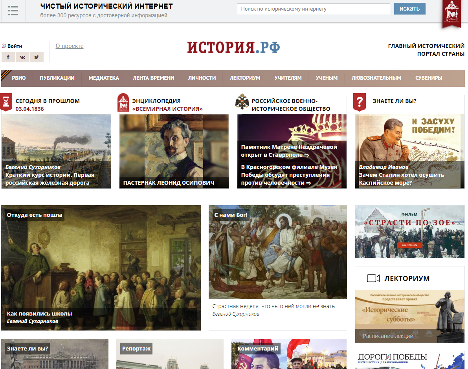Viewport: 468px width, 369px height.
Task: Click the double-headed eagle emblem icon
Action: [242, 102]
